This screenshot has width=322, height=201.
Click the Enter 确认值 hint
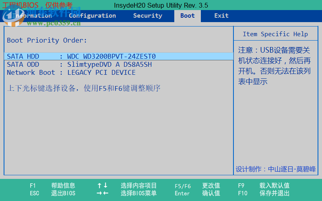197,193
